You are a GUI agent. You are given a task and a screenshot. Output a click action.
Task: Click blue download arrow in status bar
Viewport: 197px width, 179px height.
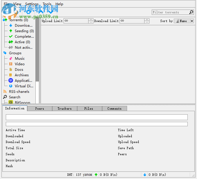coord(145,175)
